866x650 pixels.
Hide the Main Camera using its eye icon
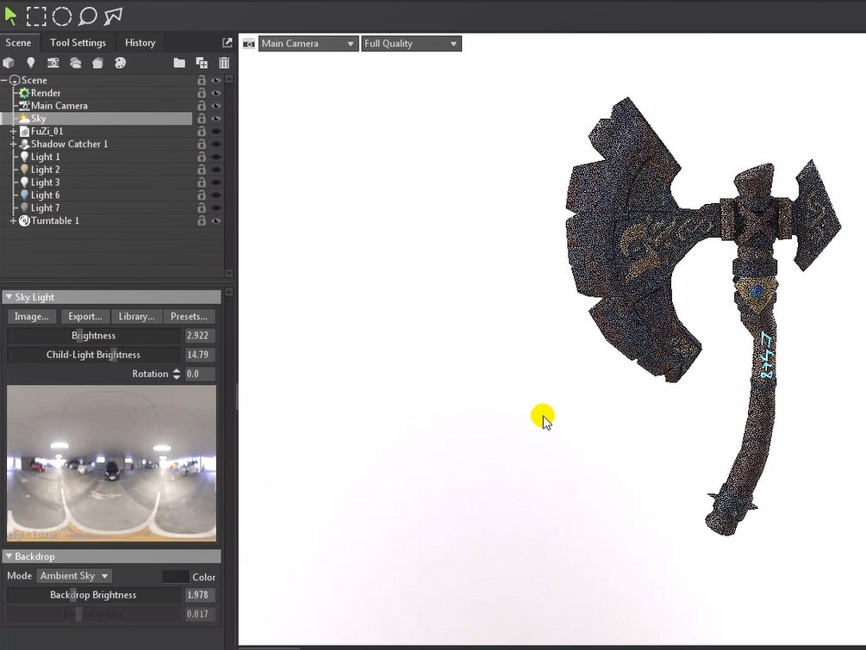tap(216, 106)
